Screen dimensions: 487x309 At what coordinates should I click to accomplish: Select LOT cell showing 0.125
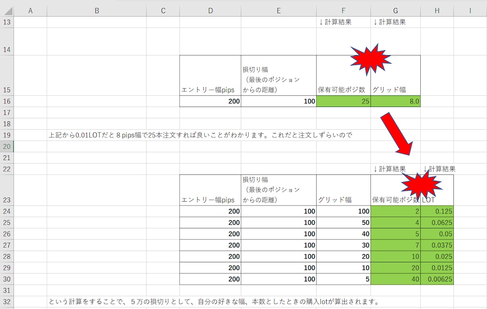[x=437, y=212]
